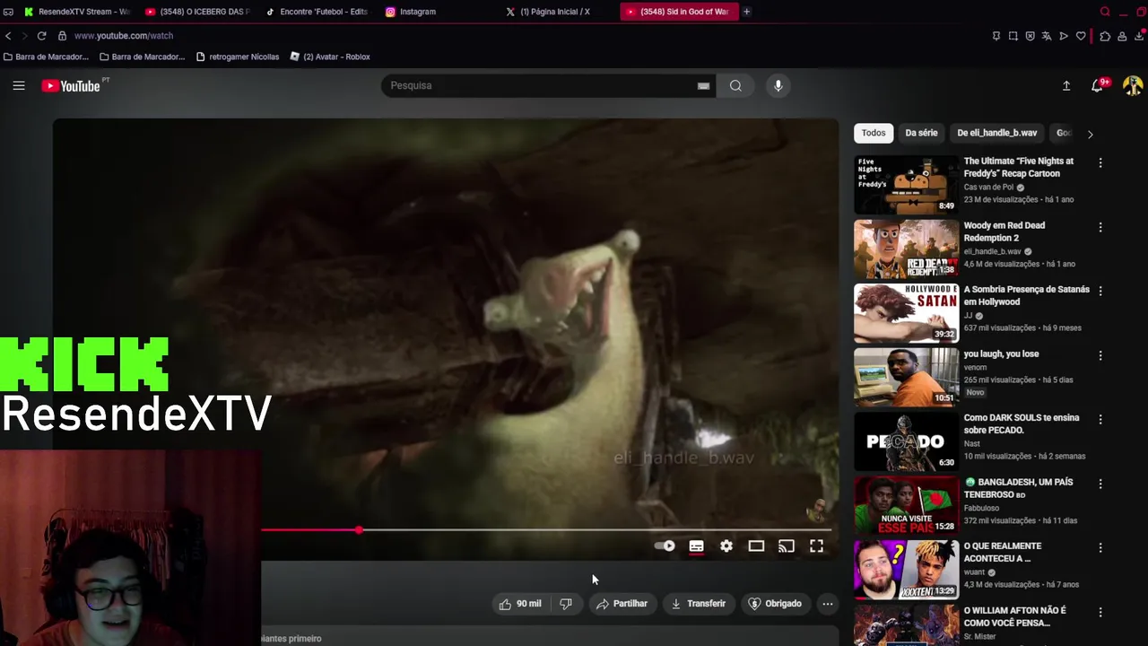Select the Da série filter chip

[x=921, y=133]
